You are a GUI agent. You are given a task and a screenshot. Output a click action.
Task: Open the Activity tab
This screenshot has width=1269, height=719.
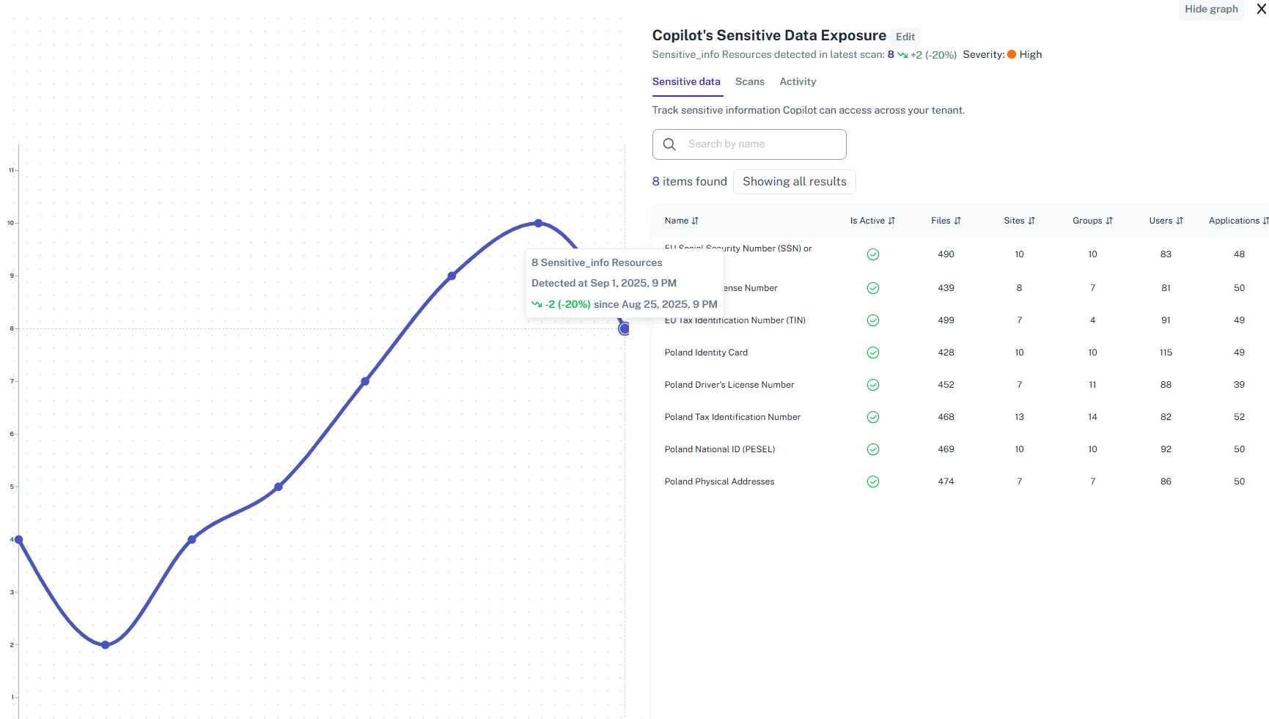pos(798,81)
